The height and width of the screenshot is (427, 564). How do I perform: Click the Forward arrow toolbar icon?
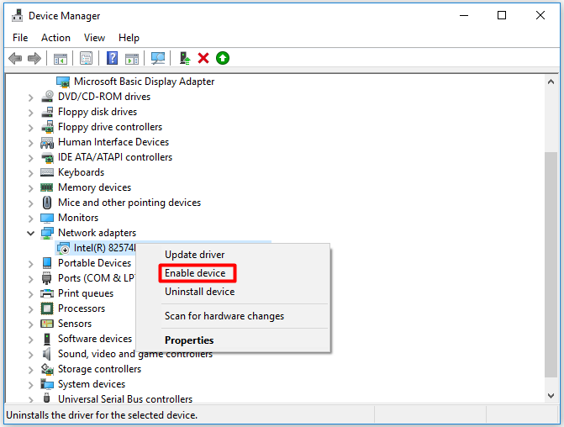(34, 58)
